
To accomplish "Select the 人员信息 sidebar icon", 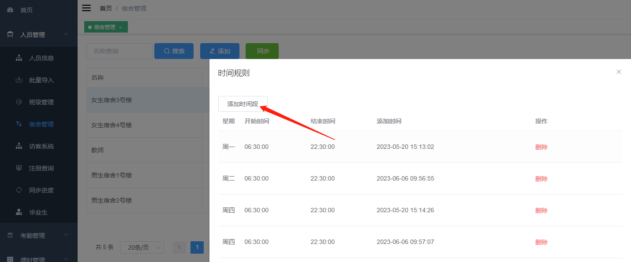I will pos(20,58).
